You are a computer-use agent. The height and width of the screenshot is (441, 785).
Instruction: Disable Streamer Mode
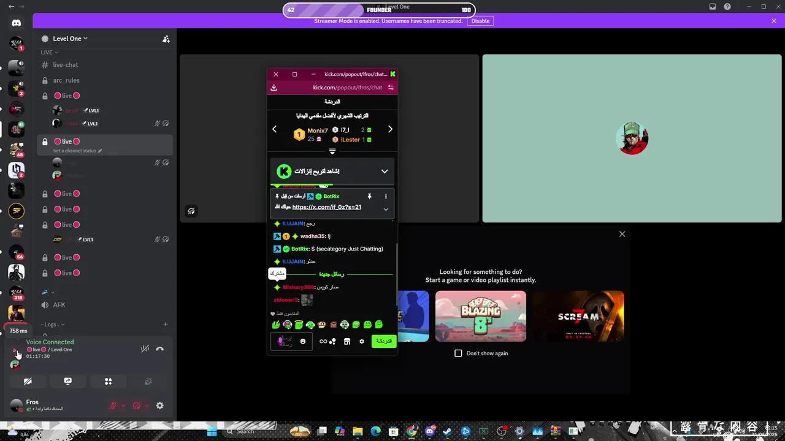[480, 21]
